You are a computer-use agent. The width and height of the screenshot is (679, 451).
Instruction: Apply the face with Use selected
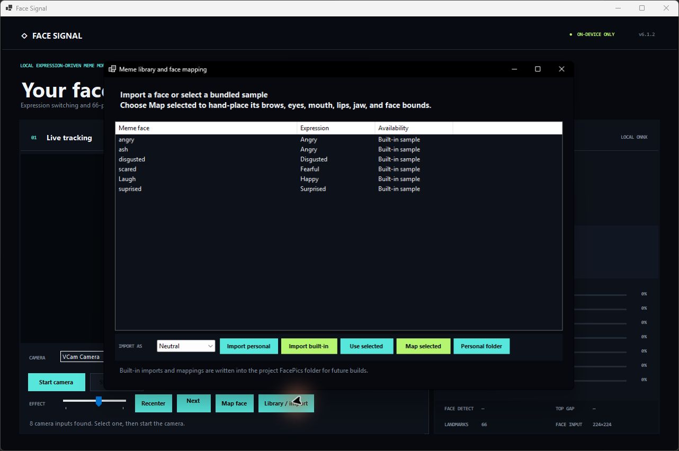tap(367, 346)
